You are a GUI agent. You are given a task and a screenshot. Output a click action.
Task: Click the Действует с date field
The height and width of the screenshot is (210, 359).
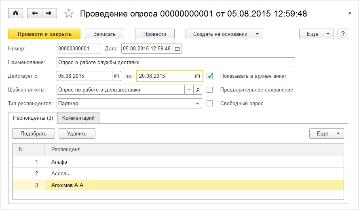pyautogui.click(x=84, y=76)
